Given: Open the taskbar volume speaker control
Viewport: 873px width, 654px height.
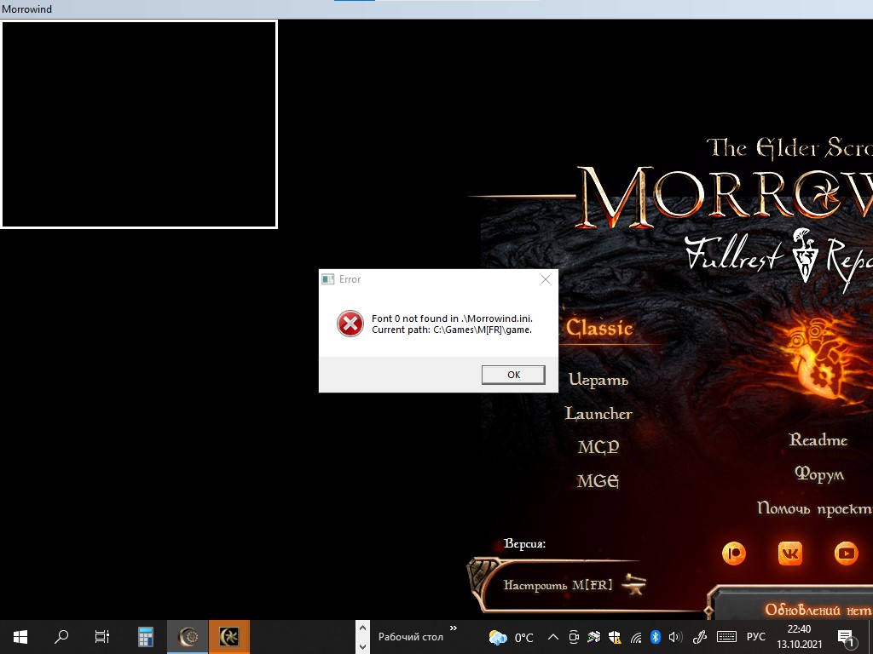Looking at the screenshot, I should 675,637.
